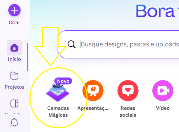Click the Novo badge on Camadas Mágicas

point(63,81)
